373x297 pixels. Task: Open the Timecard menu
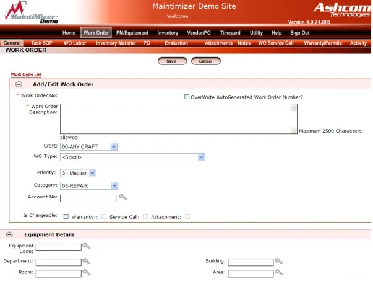[x=230, y=33]
